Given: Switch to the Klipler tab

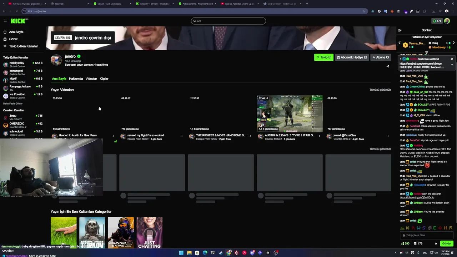Looking at the screenshot, I should tap(104, 79).
